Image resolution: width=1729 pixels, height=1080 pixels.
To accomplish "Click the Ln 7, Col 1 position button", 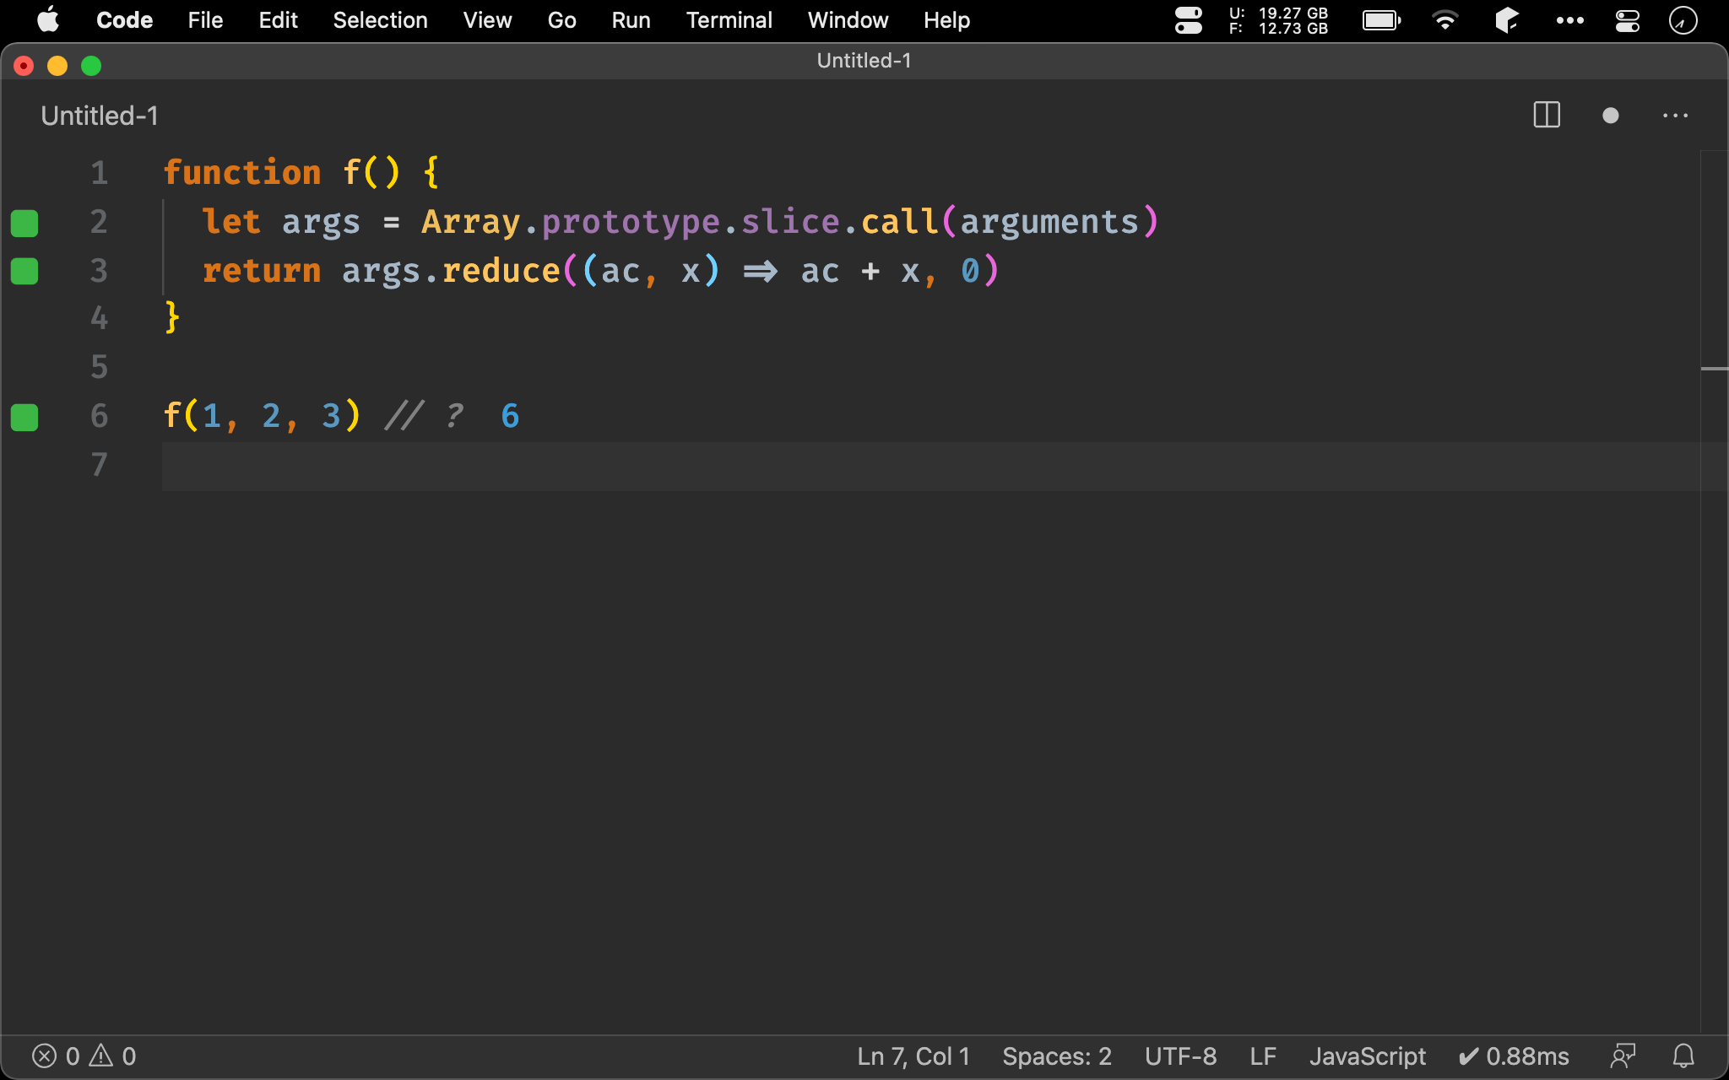I will 913,1056.
